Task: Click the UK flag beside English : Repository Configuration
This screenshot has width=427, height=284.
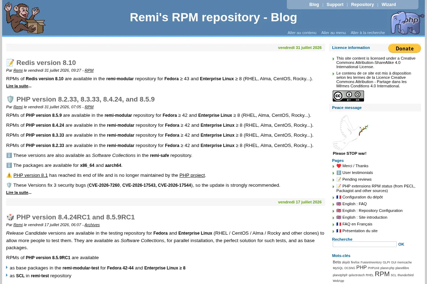Action: point(339,211)
